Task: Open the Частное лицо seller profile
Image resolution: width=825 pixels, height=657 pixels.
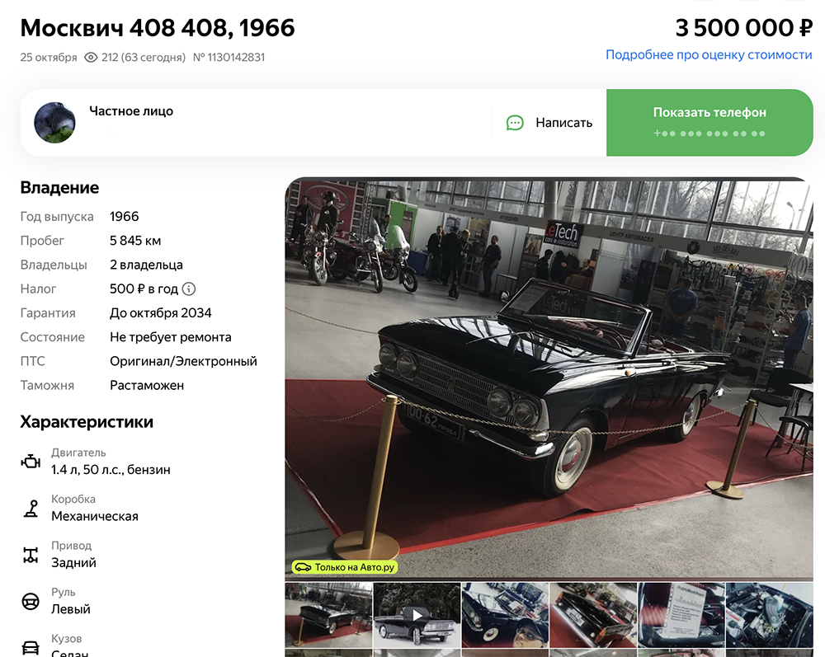Action: (131, 111)
